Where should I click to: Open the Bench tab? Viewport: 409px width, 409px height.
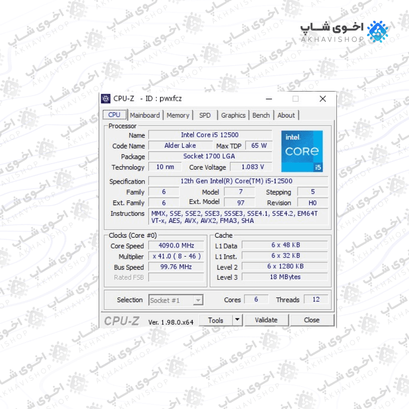click(x=261, y=116)
